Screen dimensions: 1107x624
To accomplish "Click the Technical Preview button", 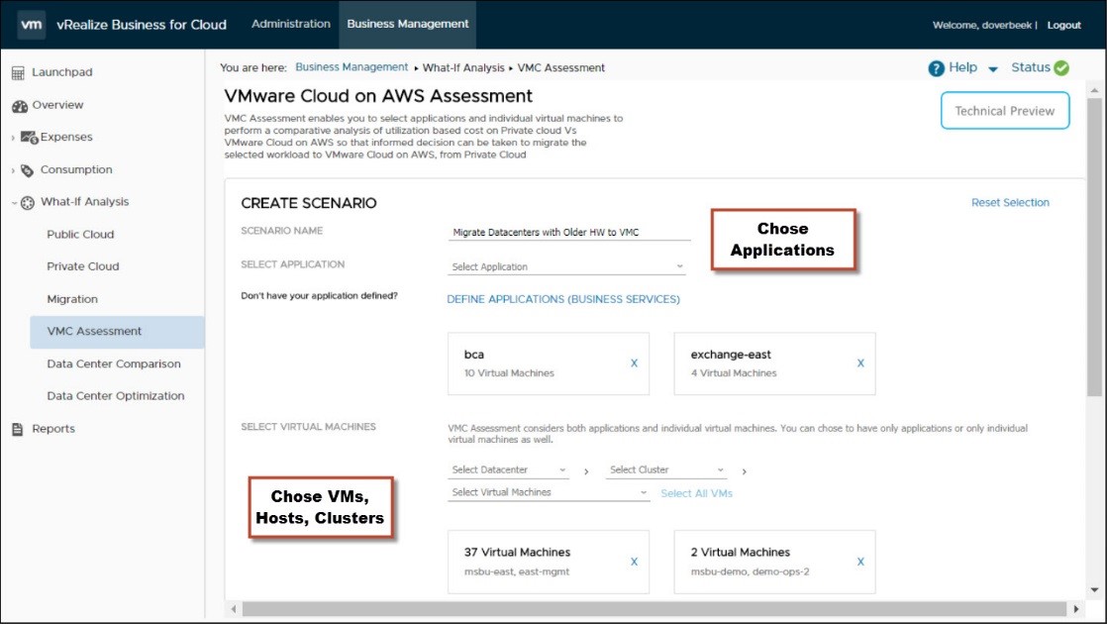I will (x=1005, y=111).
